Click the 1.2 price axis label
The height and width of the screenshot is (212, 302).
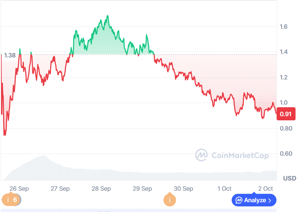point(284,77)
